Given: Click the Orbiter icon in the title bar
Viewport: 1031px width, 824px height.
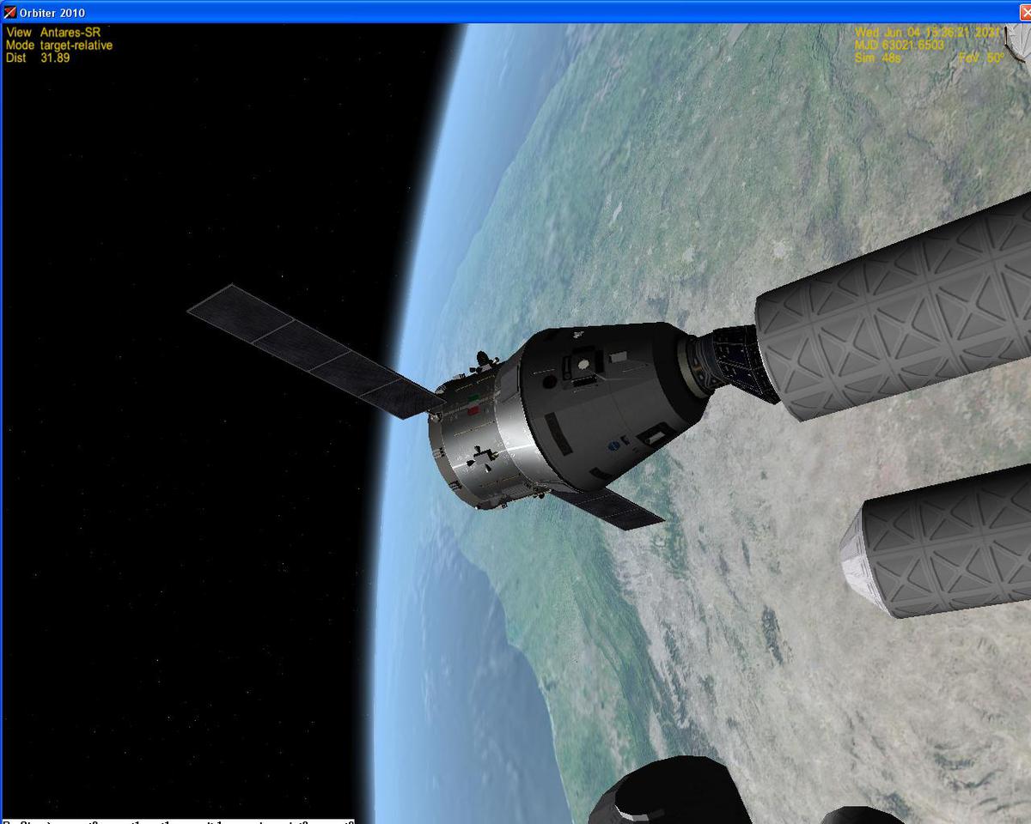Looking at the screenshot, I should pos(9,12).
